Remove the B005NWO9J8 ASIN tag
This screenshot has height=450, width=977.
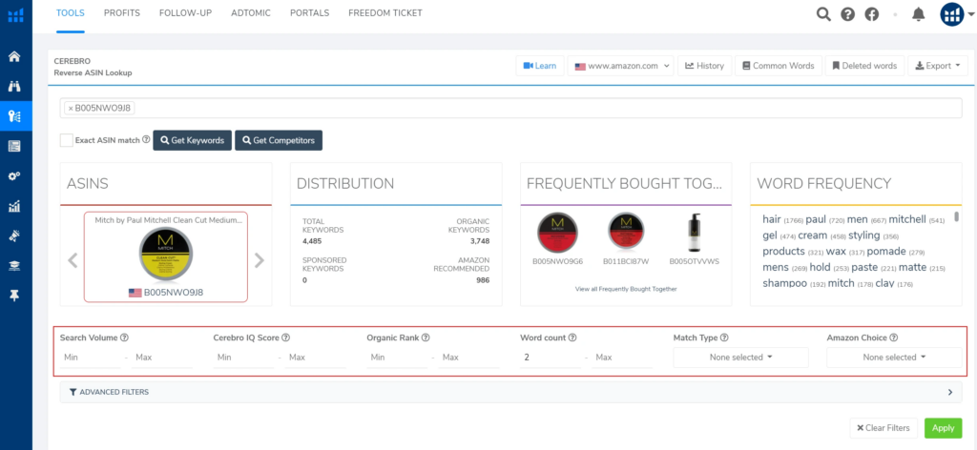(71, 109)
